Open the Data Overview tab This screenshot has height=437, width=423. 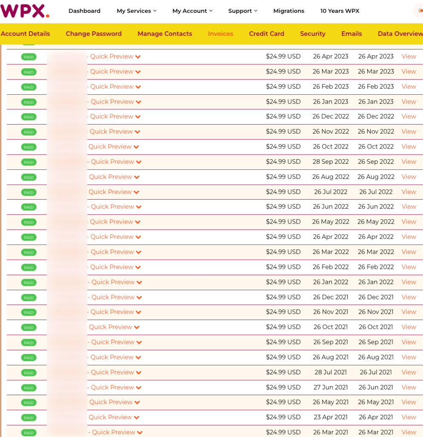click(400, 33)
